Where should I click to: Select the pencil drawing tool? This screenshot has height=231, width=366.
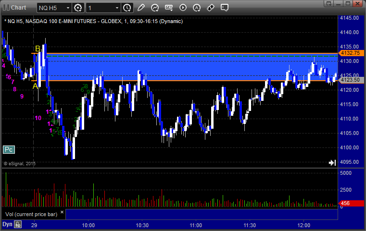pos(141,8)
